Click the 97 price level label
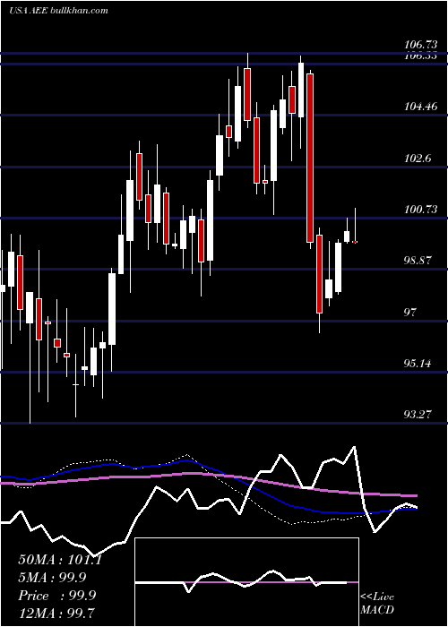448x627 pixels. tap(410, 312)
